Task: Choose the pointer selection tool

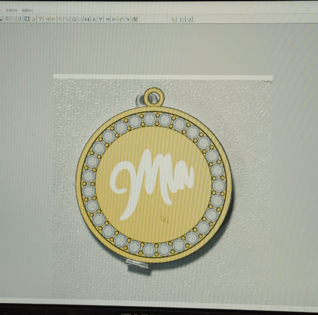Action: pyautogui.click(x=173, y=20)
